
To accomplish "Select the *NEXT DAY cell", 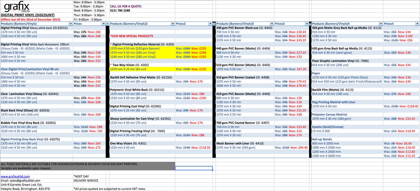I will pyautogui.click(x=89, y=176).
